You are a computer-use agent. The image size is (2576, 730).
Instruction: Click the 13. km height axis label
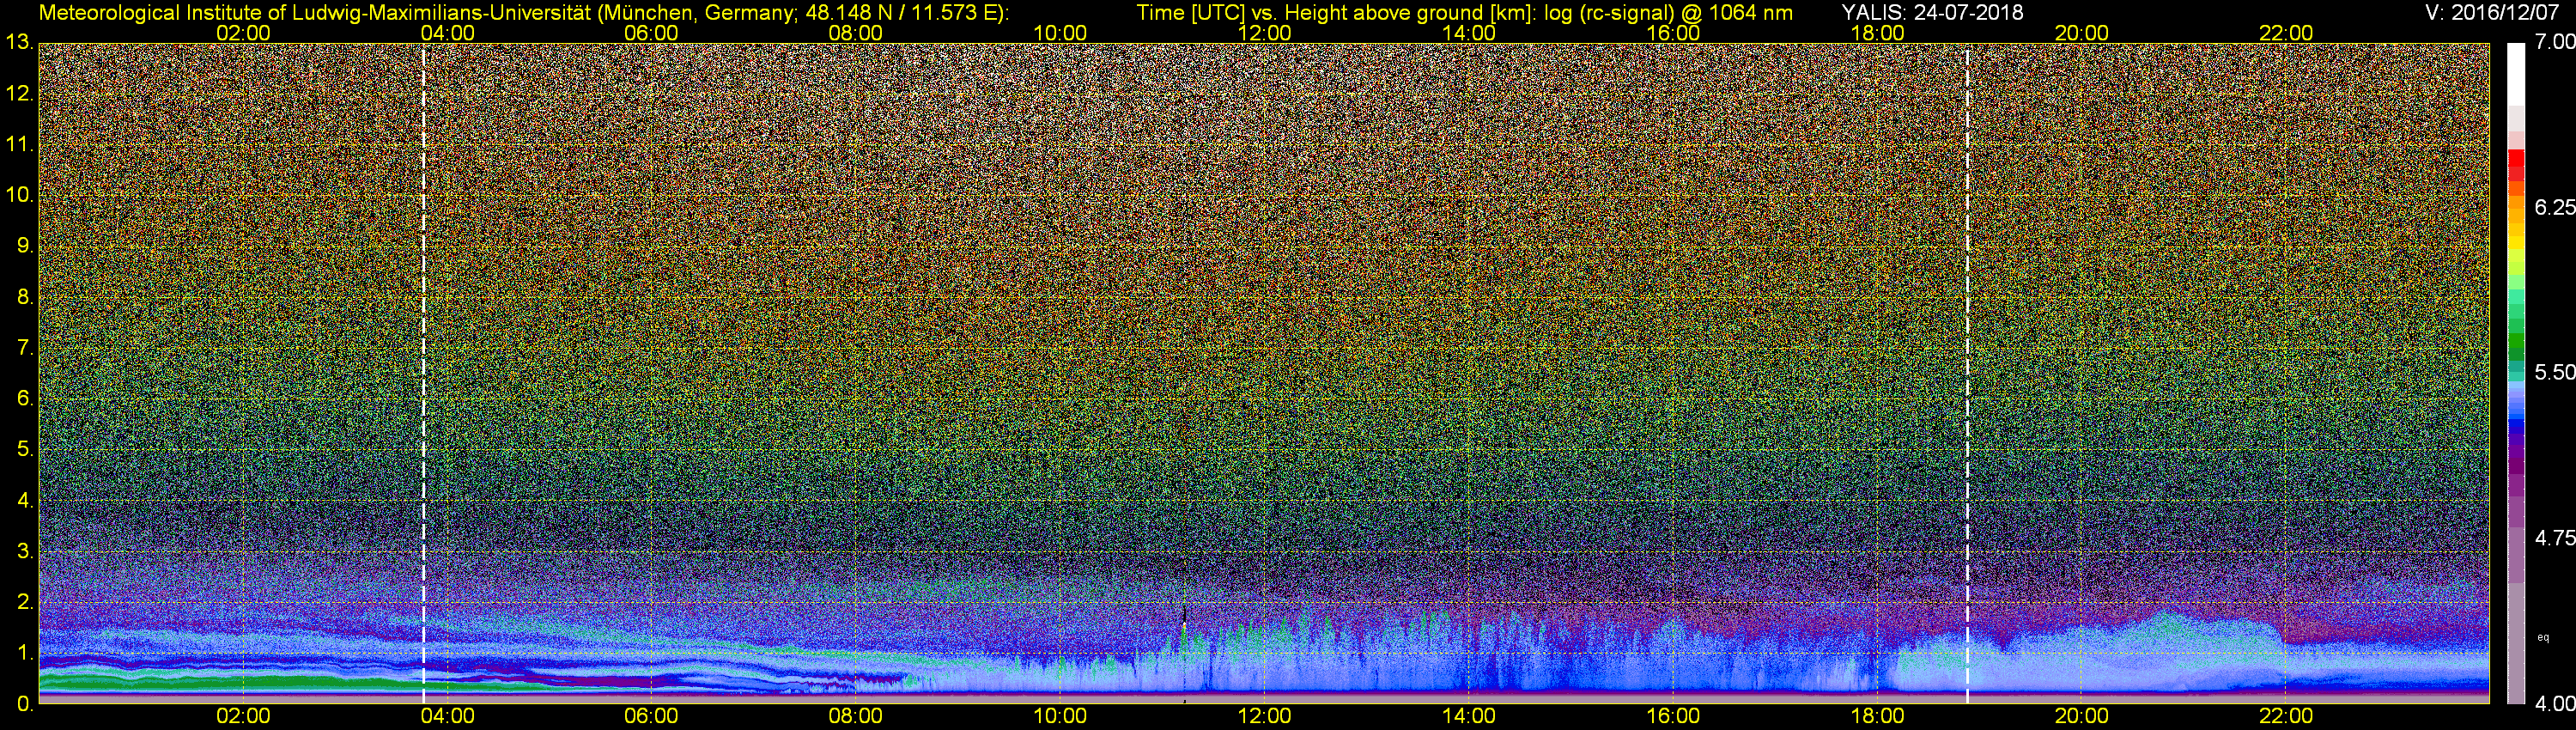pyautogui.click(x=20, y=42)
